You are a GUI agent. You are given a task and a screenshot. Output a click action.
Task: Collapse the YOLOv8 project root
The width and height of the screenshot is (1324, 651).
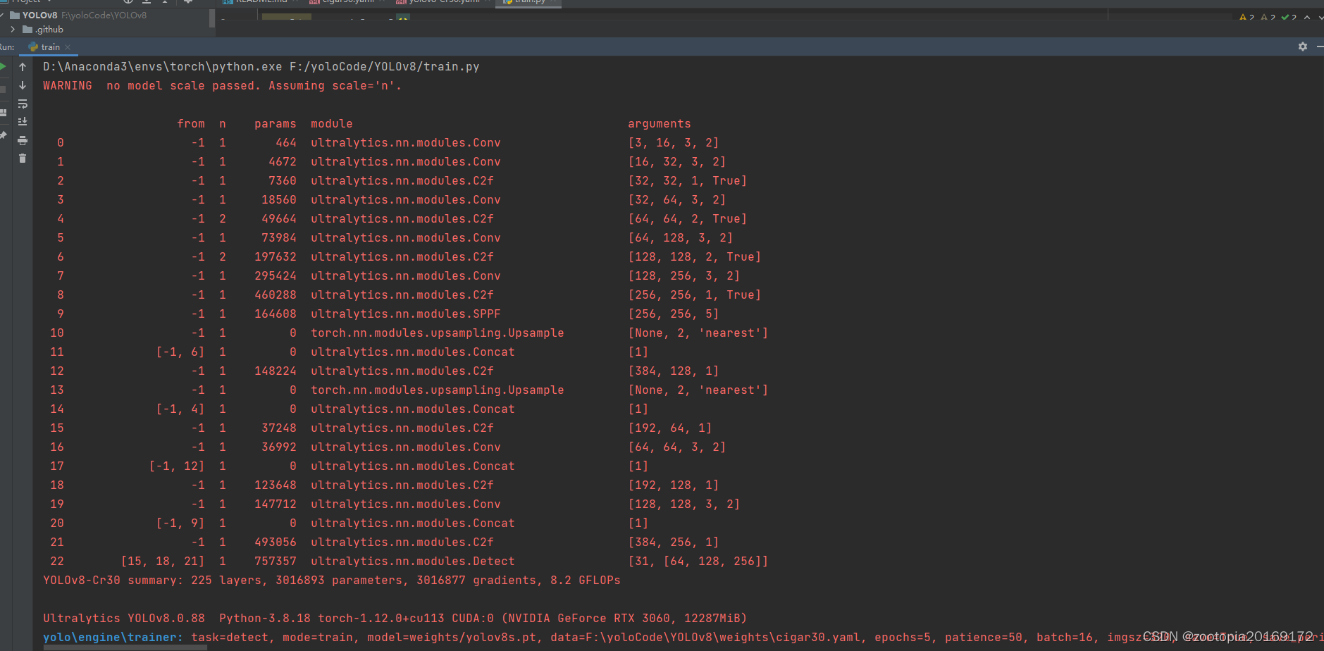pyautogui.click(x=2, y=15)
